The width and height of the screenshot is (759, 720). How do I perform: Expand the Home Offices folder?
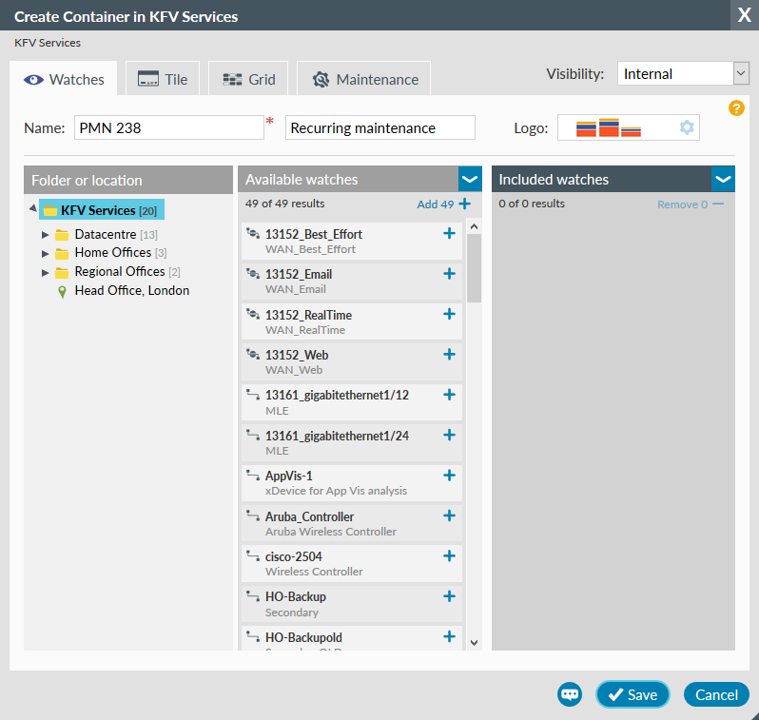(45, 253)
